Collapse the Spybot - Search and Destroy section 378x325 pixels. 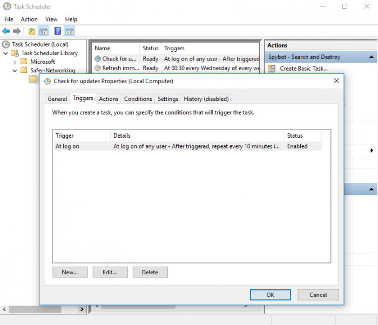(x=372, y=57)
